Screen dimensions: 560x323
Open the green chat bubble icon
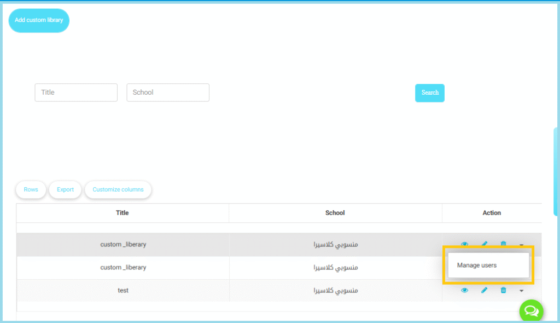tap(530, 311)
